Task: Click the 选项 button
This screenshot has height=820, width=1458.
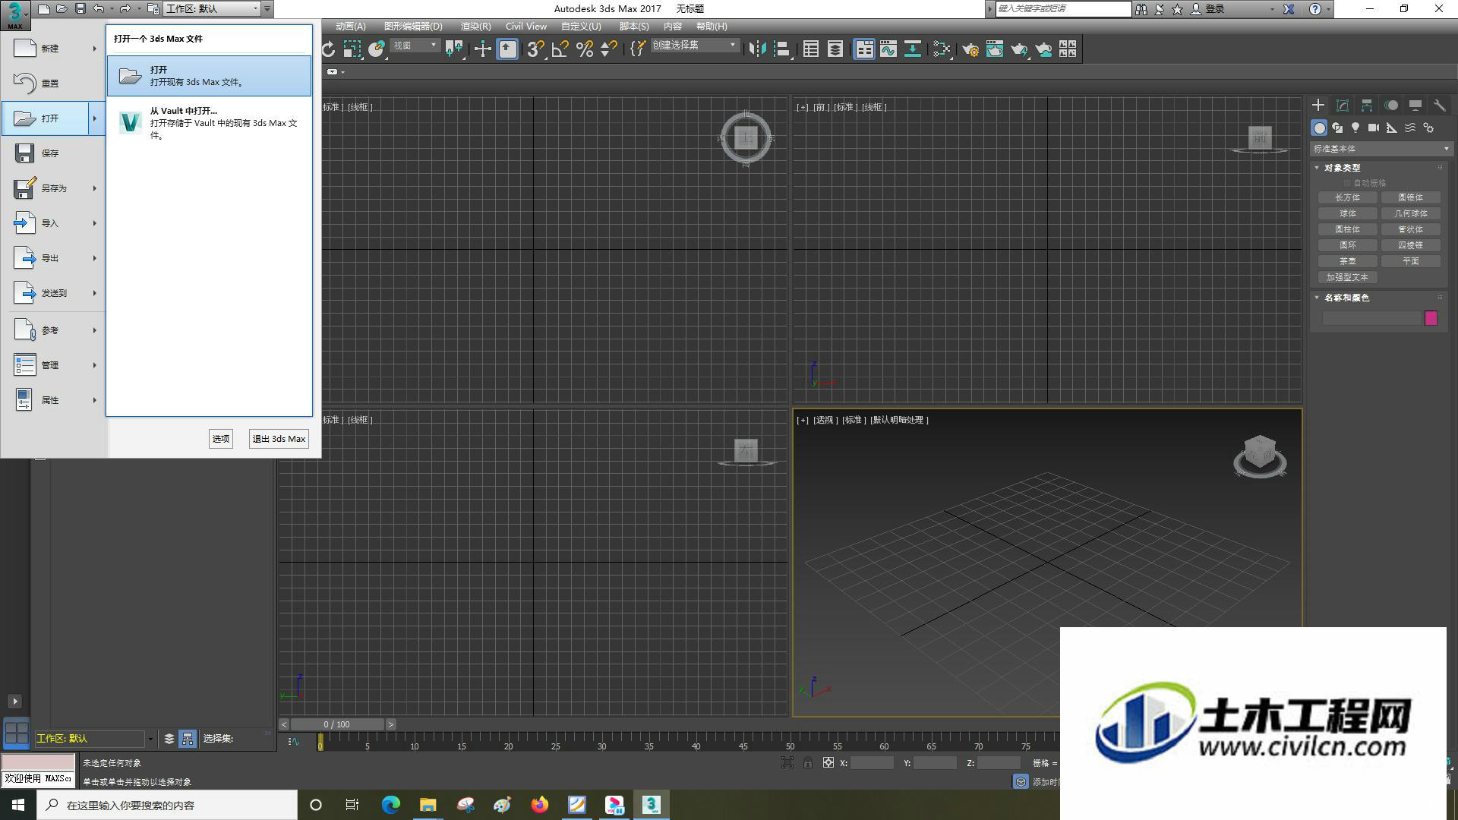Action: pyautogui.click(x=221, y=439)
